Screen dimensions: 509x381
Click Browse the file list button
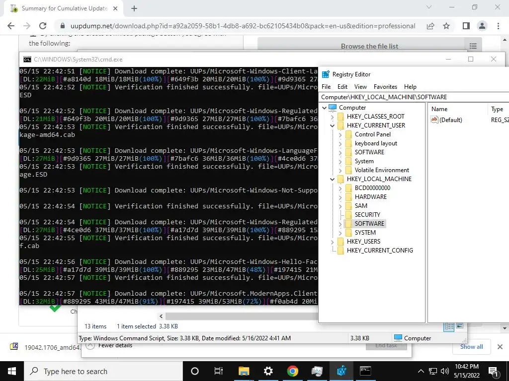pyautogui.click(x=369, y=46)
